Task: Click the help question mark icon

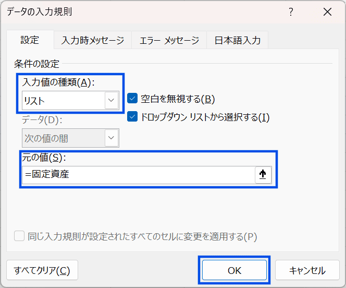Action: pos(291,12)
